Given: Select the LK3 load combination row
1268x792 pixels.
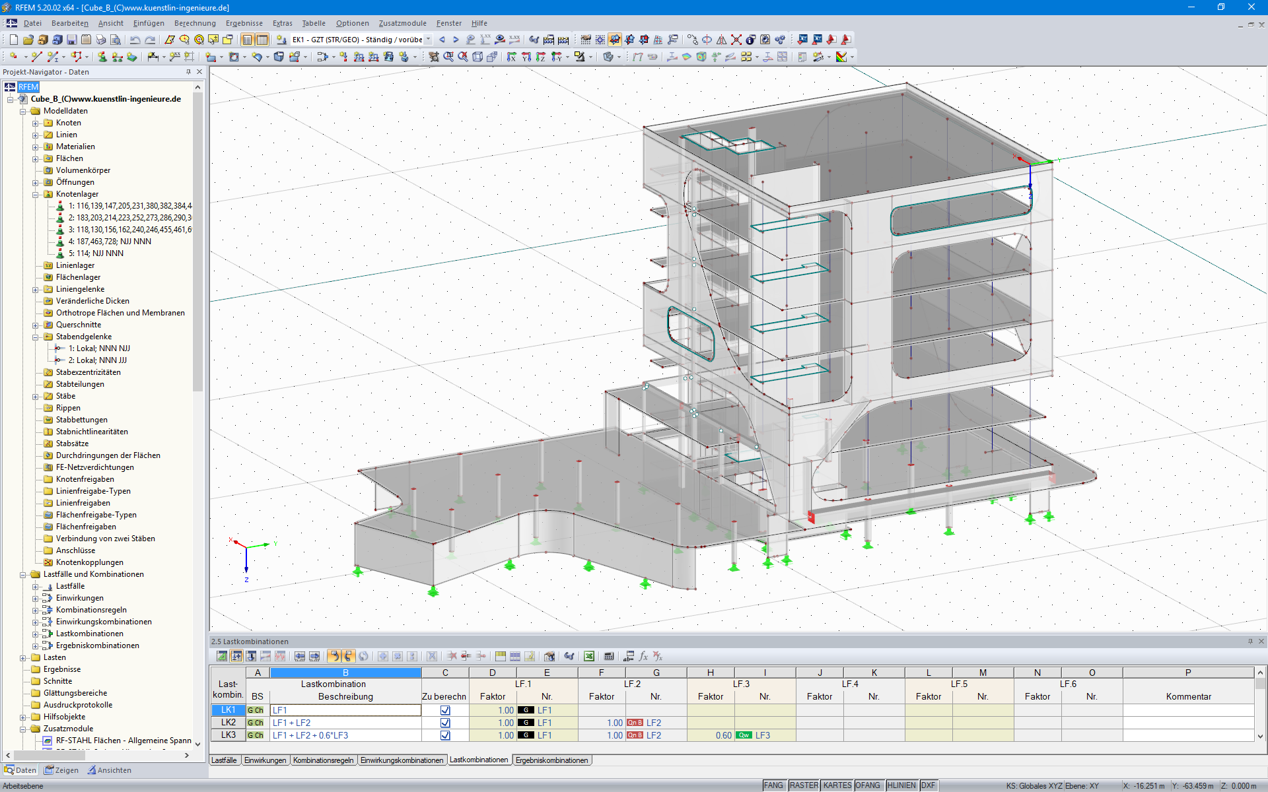Looking at the screenshot, I should 227,735.
